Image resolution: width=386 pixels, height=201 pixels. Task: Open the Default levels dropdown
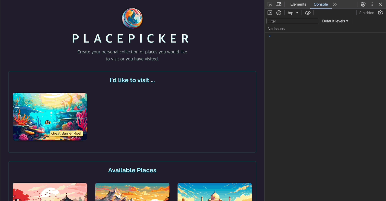pyautogui.click(x=335, y=21)
